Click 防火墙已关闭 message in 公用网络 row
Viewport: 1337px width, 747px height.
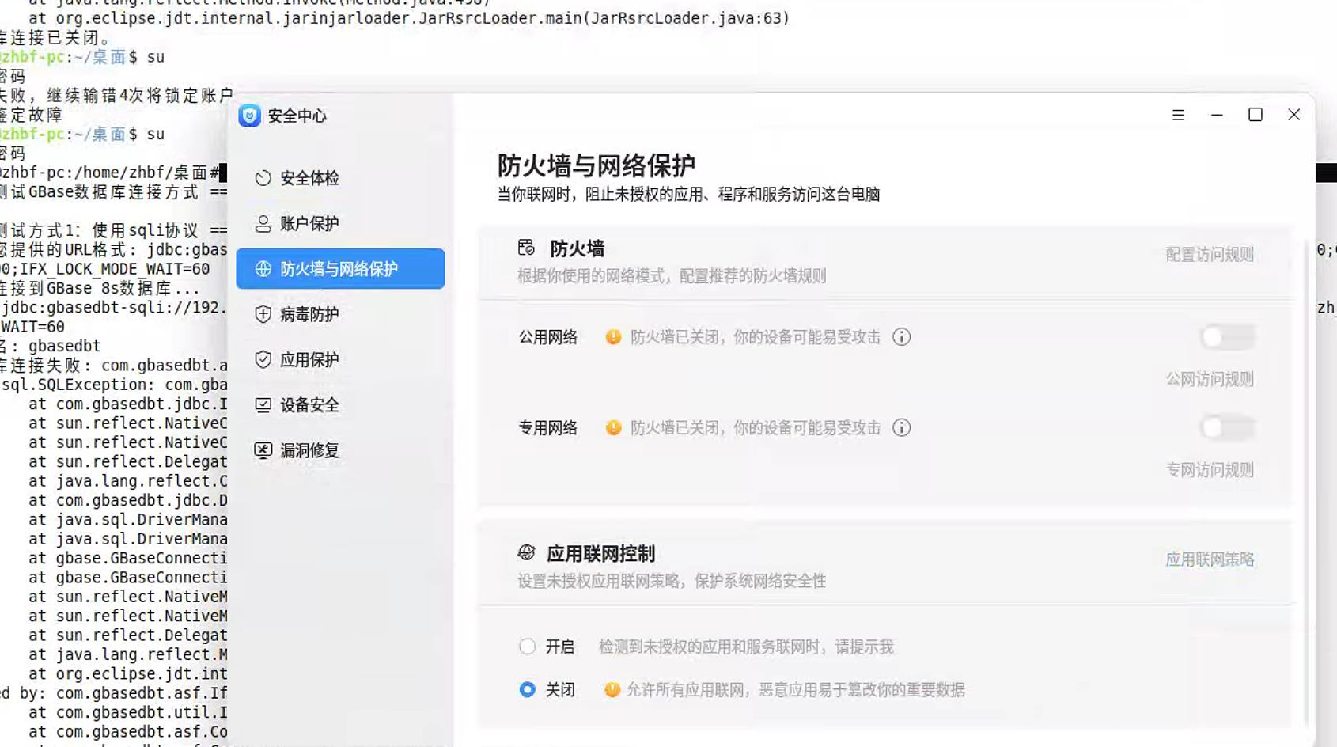[x=755, y=337]
